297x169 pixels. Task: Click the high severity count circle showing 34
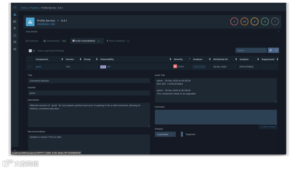244,21
